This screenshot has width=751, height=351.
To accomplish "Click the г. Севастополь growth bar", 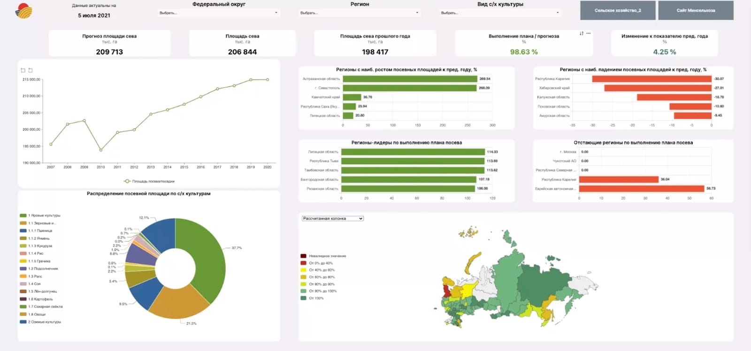I will 410,88.
